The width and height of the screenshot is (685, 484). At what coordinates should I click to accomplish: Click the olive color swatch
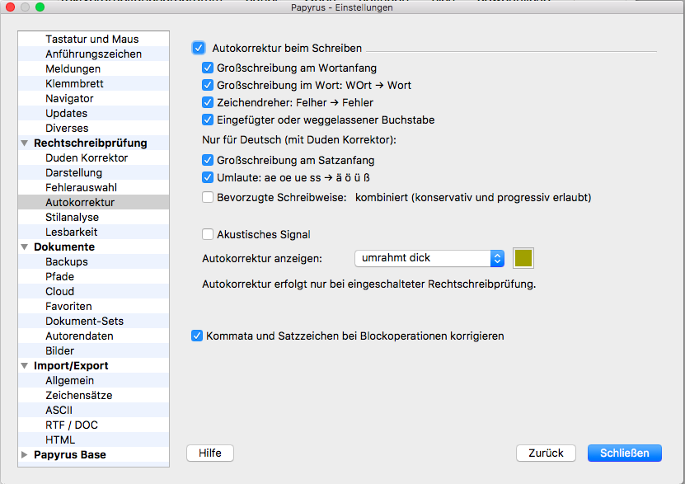[x=523, y=258]
